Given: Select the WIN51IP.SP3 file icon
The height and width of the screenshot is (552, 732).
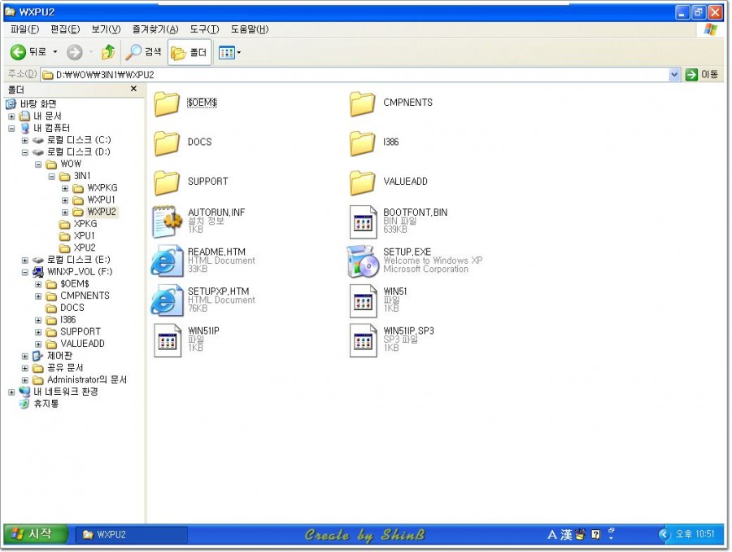Looking at the screenshot, I should 364,340.
